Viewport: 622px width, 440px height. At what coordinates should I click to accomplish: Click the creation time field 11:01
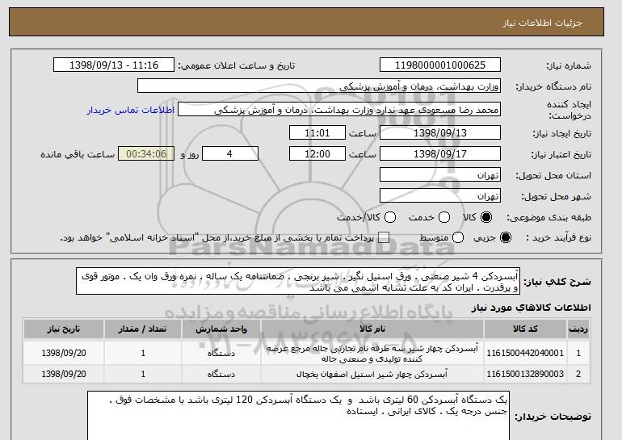317,132
